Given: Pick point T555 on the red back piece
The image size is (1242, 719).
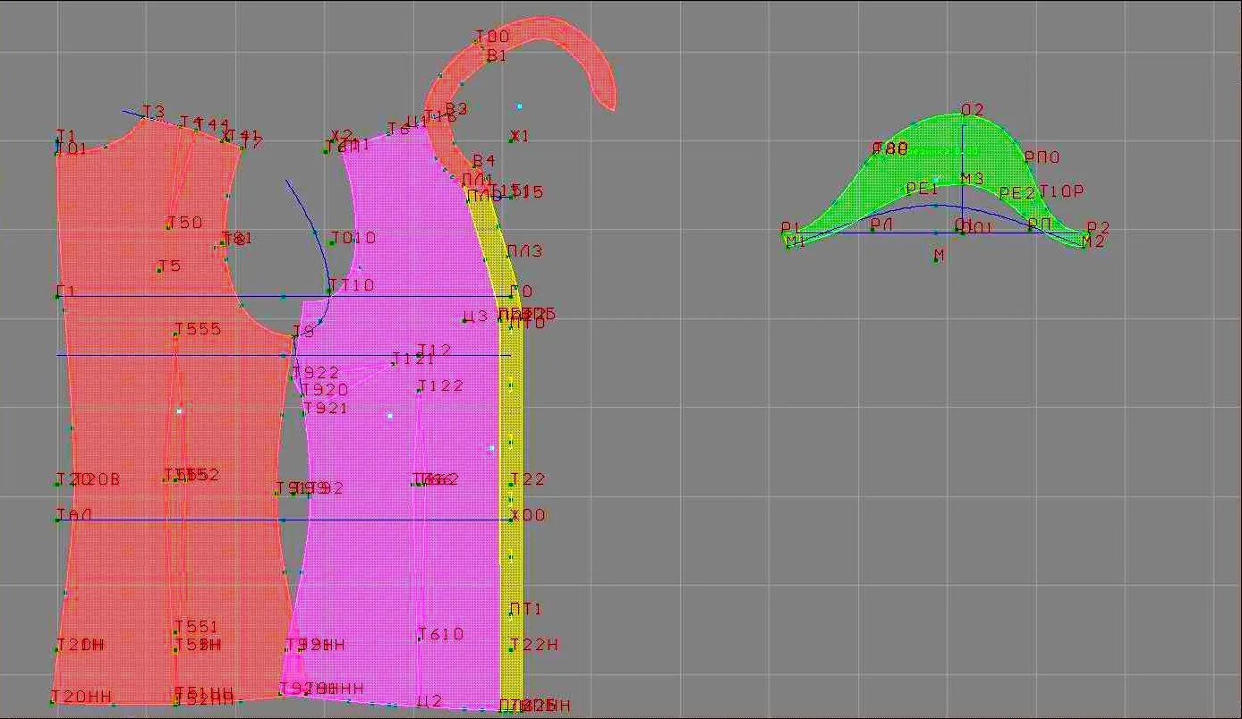Looking at the screenshot, I should click(x=198, y=329).
